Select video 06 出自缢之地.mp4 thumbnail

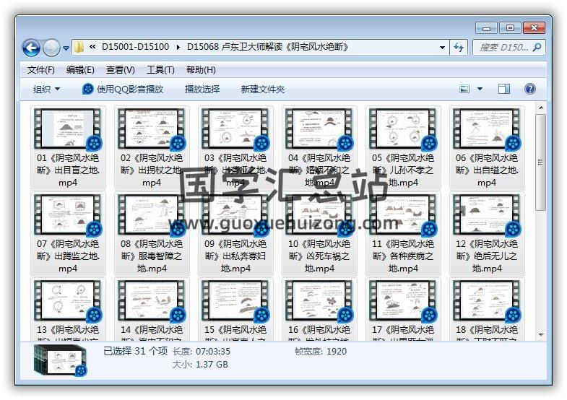(x=487, y=129)
